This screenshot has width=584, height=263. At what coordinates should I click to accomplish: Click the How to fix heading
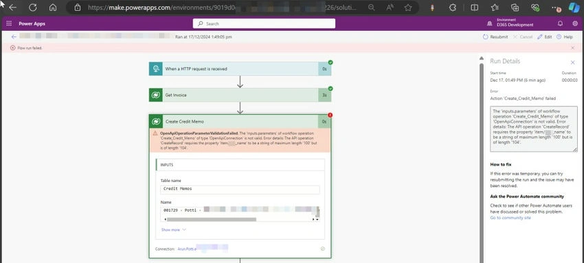tap(501, 164)
